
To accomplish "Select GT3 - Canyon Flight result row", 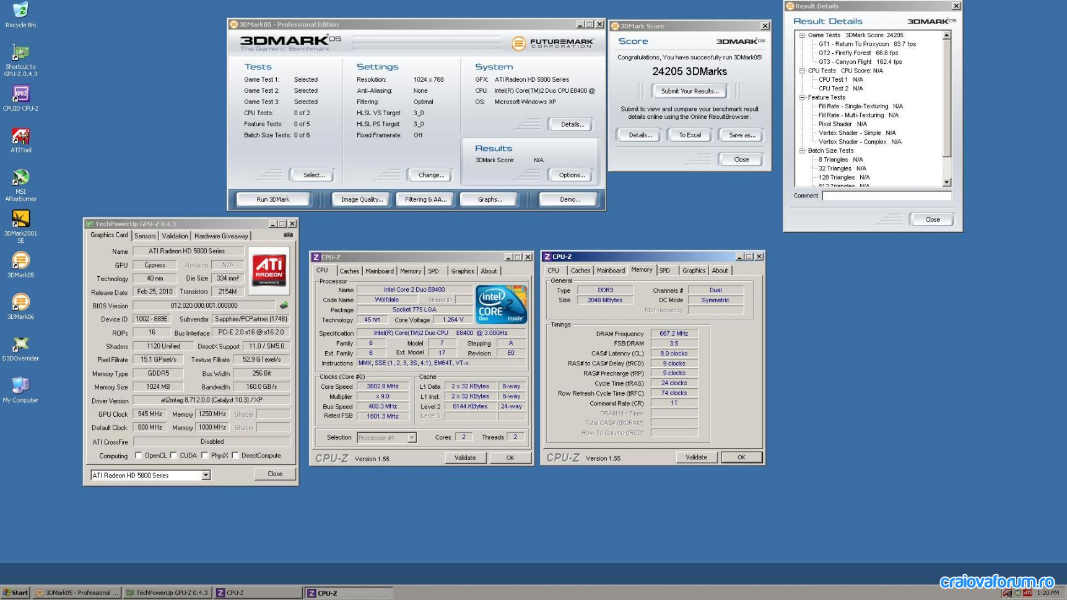I will 860,62.
